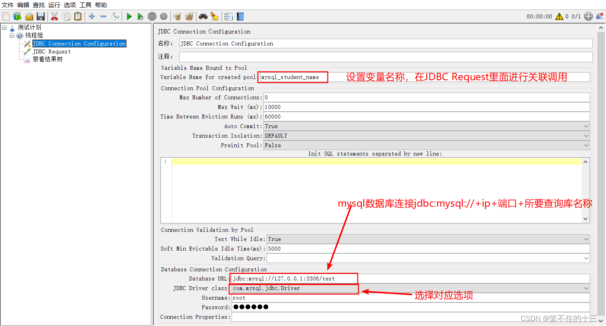The height and width of the screenshot is (326, 606).
Task: Open the 选项 menu
Action: point(70,5)
